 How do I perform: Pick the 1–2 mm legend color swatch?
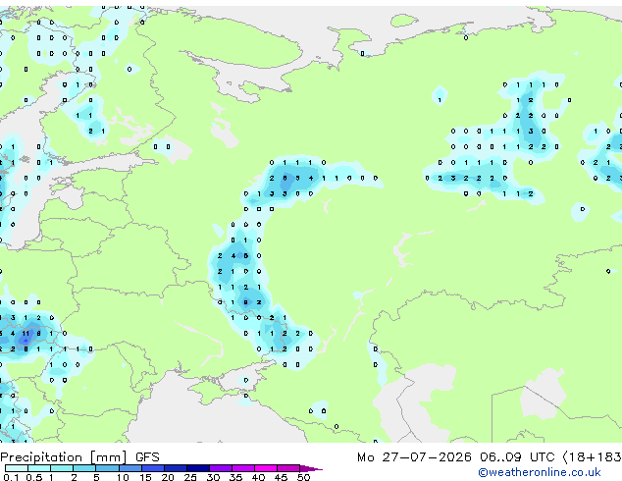click(62, 468)
